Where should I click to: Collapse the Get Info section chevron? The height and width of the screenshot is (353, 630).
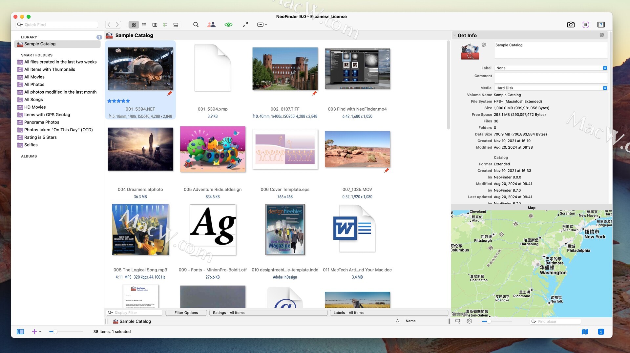tap(454, 35)
